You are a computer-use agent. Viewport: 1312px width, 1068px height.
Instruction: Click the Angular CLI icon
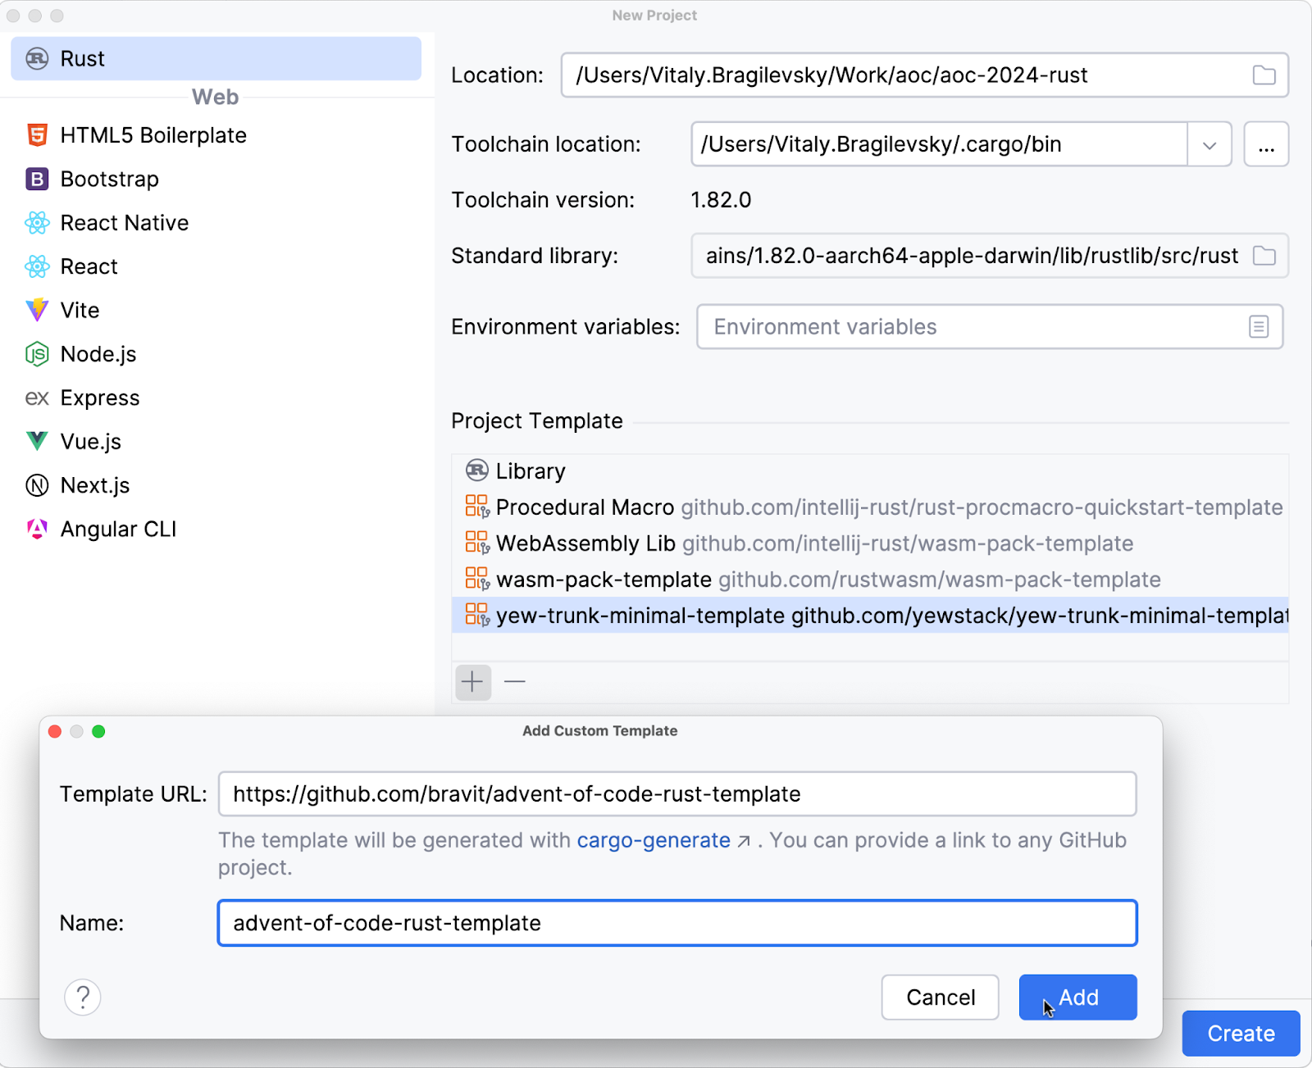coord(37,529)
